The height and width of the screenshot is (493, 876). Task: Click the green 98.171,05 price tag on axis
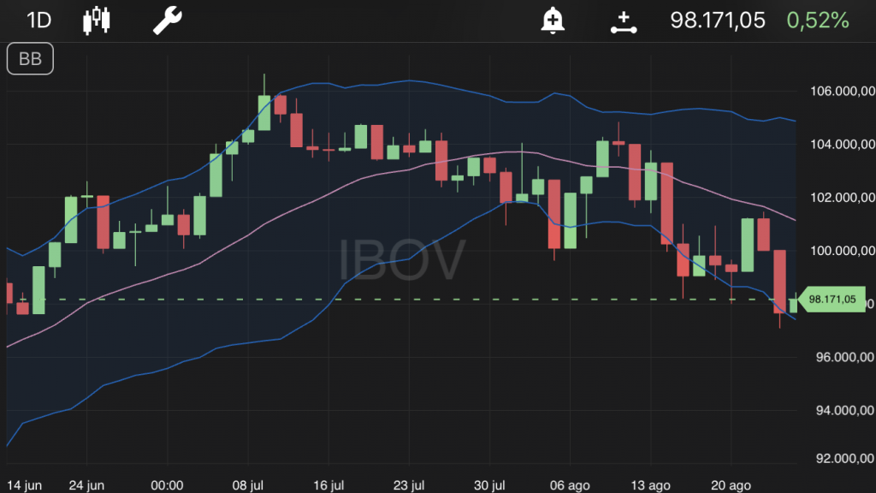click(832, 299)
